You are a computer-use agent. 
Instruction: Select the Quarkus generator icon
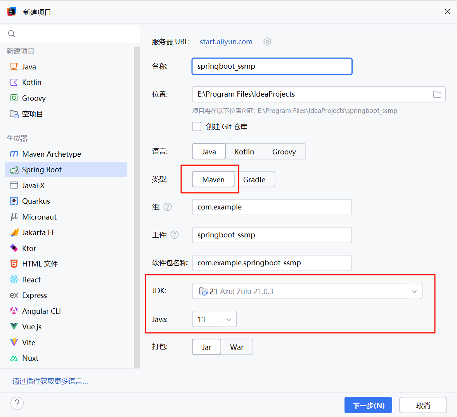click(14, 201)
